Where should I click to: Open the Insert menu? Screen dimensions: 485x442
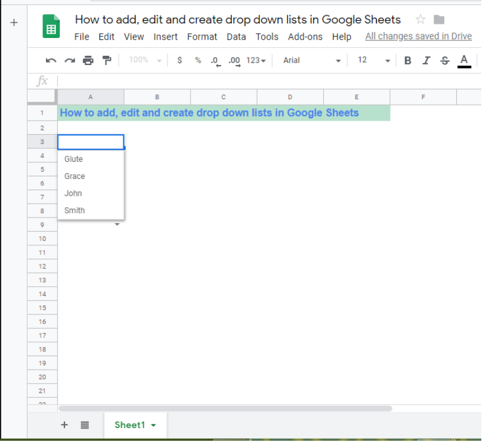click(x=166, y=37)
